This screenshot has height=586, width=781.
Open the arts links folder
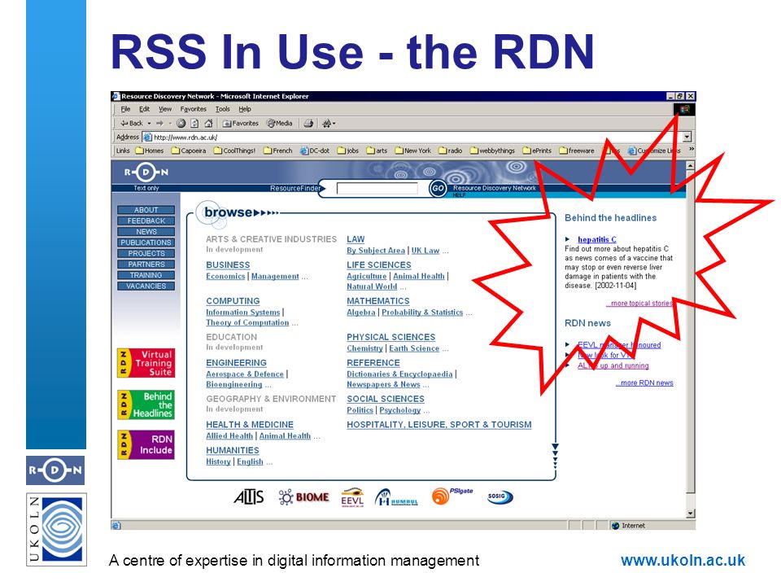(x=377, y=151)
